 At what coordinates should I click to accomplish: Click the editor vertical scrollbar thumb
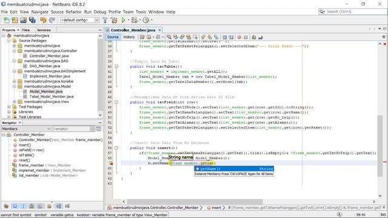coord(380,146)
